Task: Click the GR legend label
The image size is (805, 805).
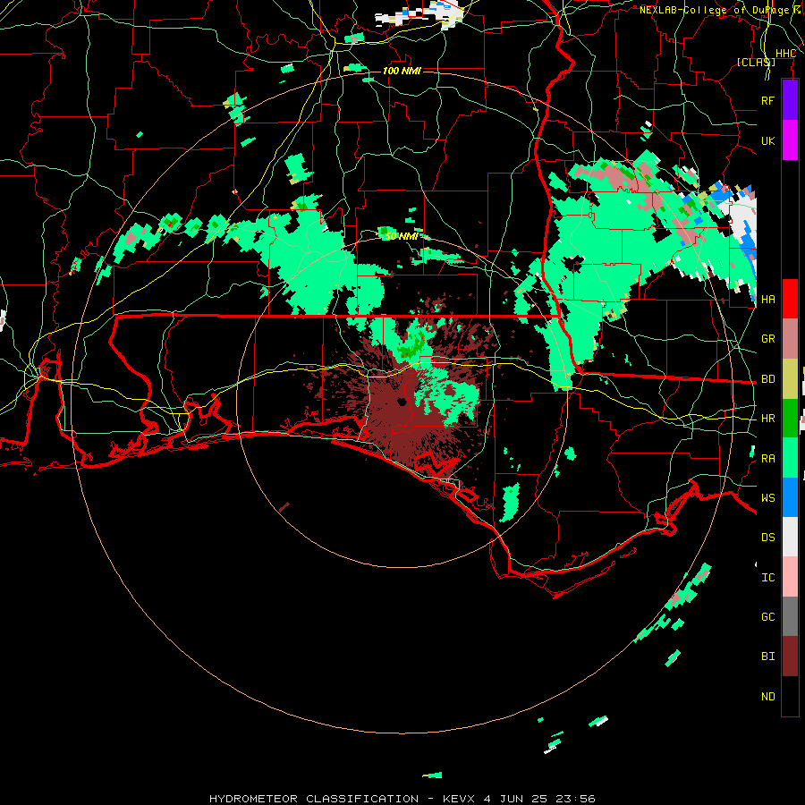Action: [x=767, y=338]
